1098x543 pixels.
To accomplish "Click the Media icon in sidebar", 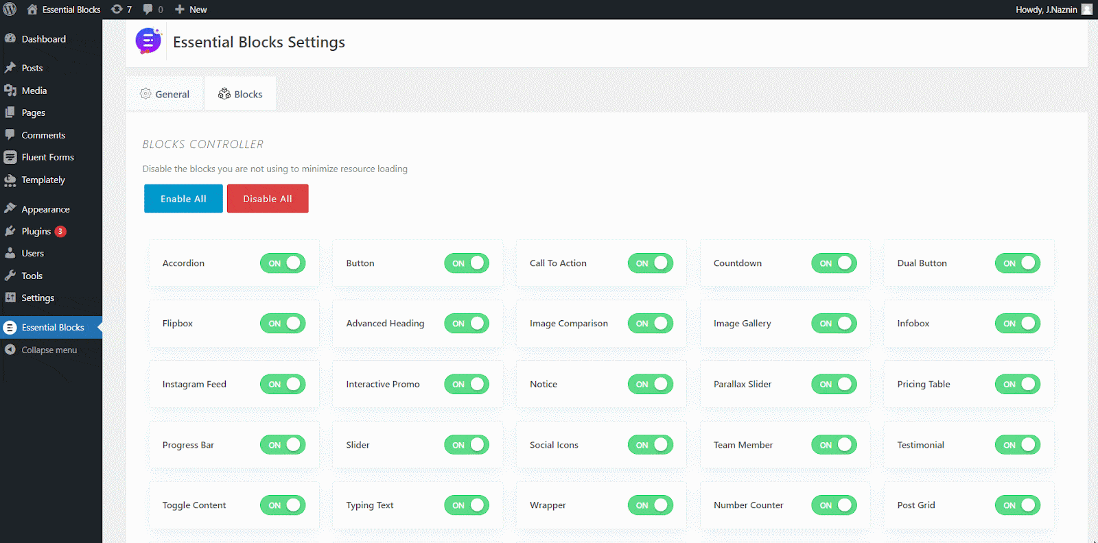I will [10, 90].
